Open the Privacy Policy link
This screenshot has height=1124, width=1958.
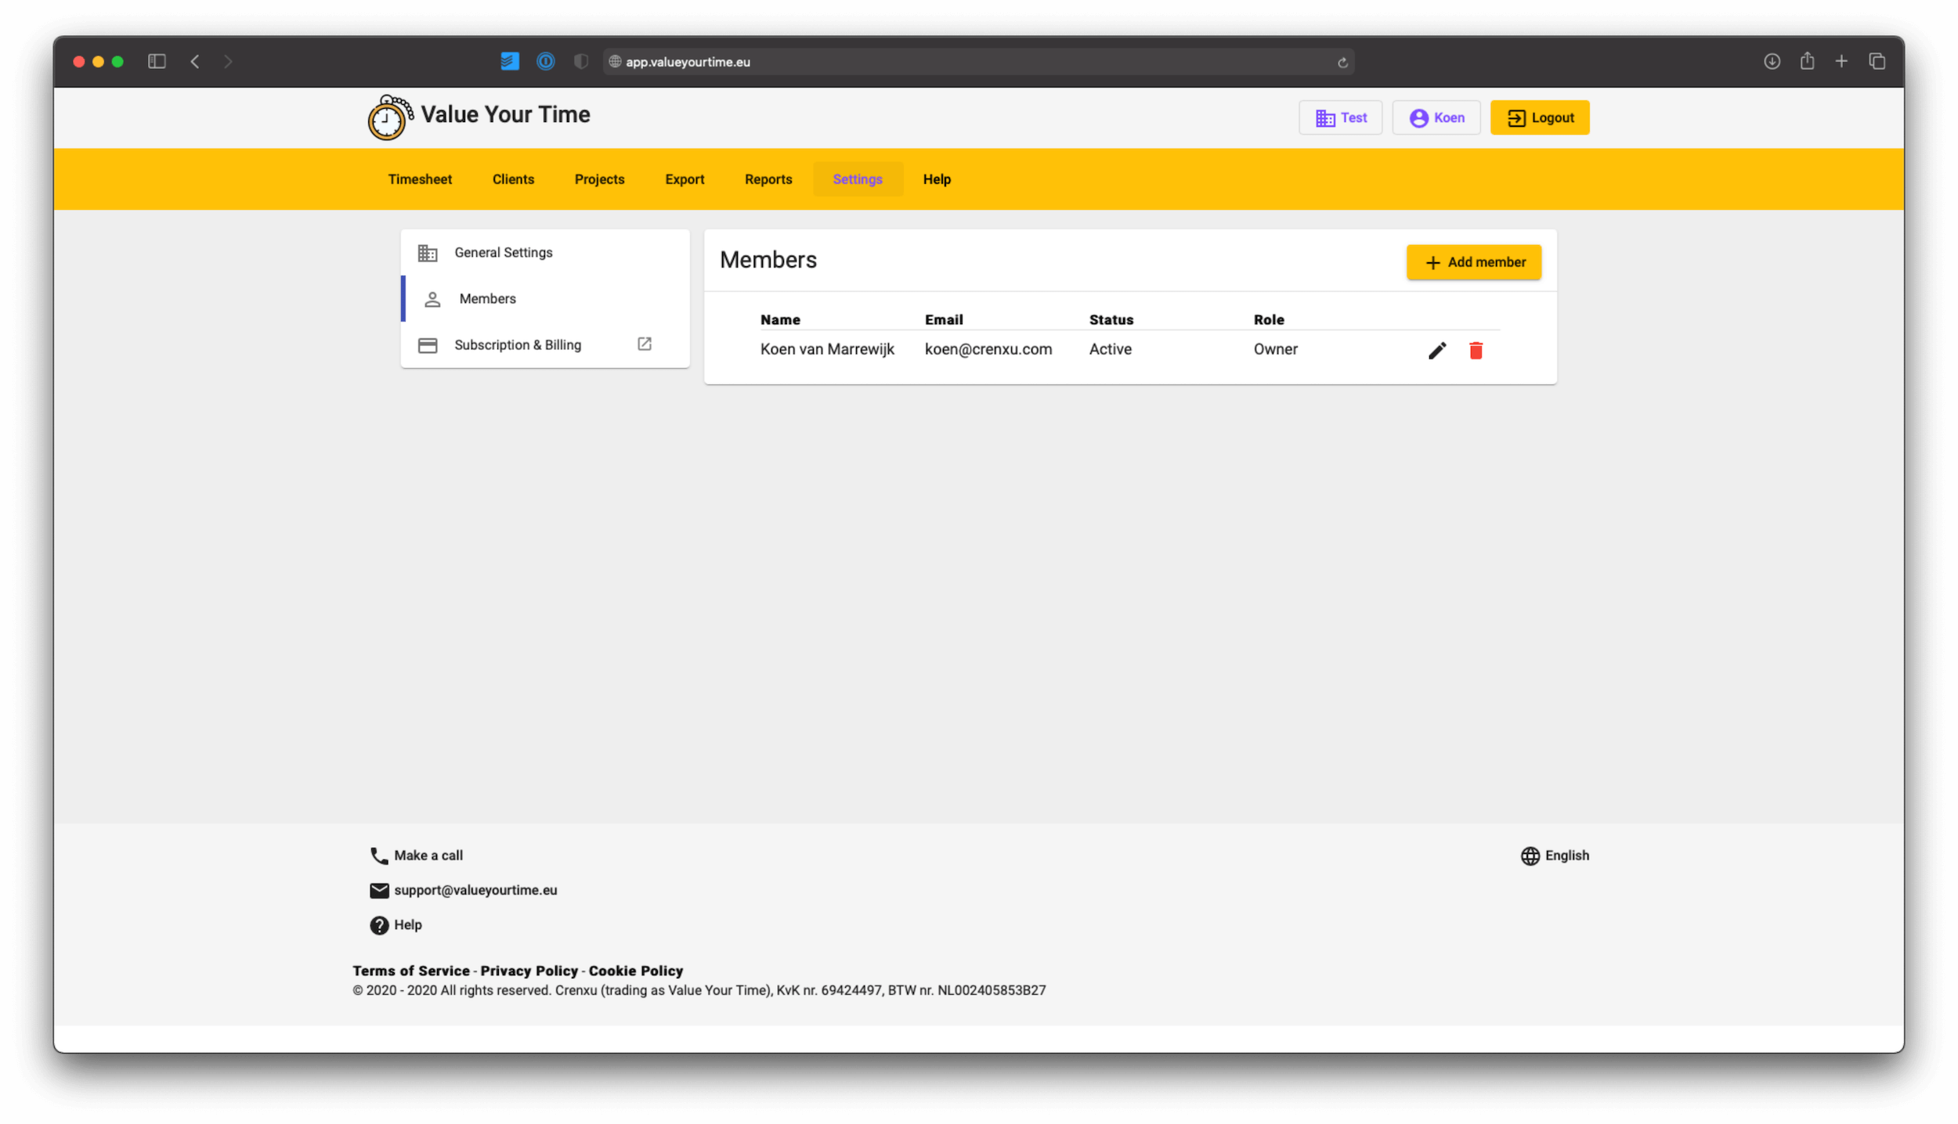coord(529,971)
